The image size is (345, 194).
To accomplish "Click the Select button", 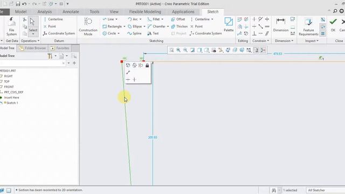I will click(33, 26).
